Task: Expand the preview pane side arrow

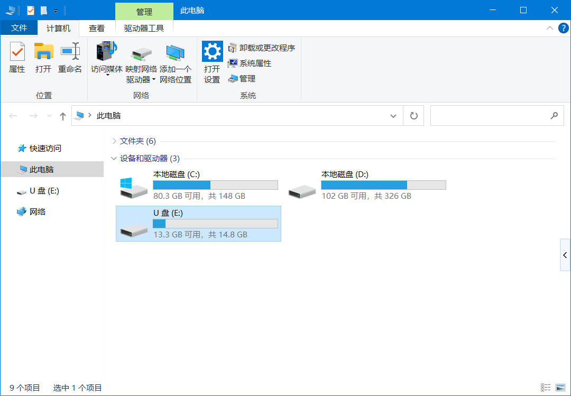Action: click(x=565, y=255)
